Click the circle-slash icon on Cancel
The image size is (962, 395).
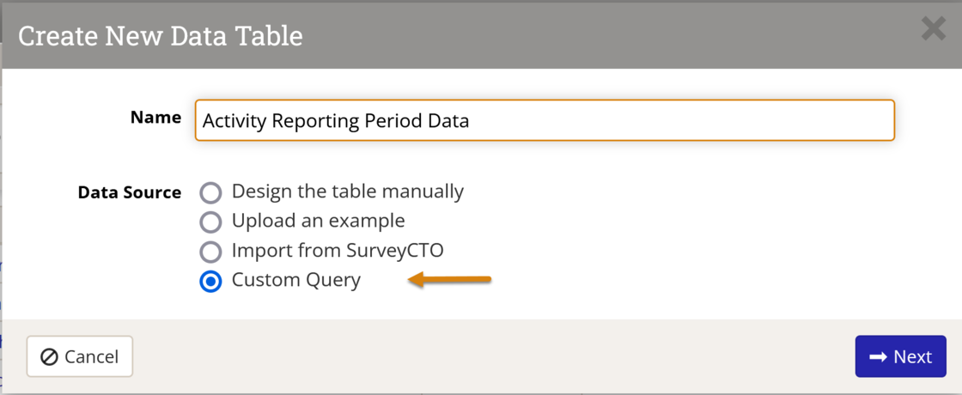coord(49,356)
